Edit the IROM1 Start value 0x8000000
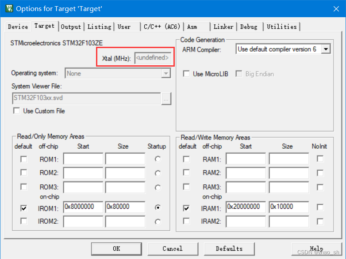The height and width of the screenshot is (259, 346). 83,207
